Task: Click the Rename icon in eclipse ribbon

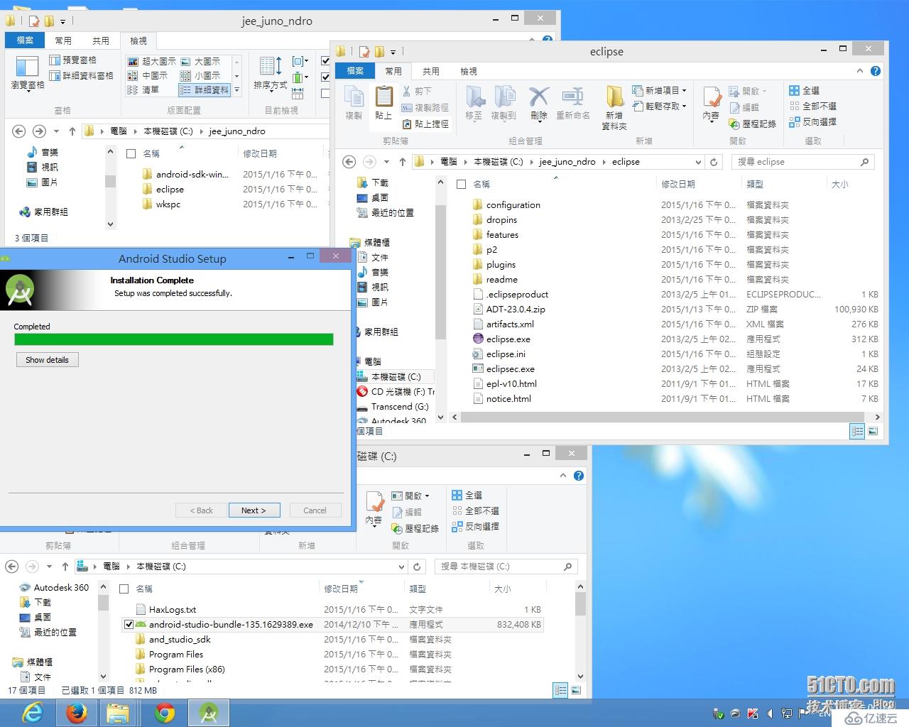Action: click(x=572, y=97)
